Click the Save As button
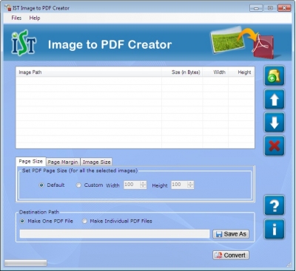 pyautogui.click(x=231, y=234)
